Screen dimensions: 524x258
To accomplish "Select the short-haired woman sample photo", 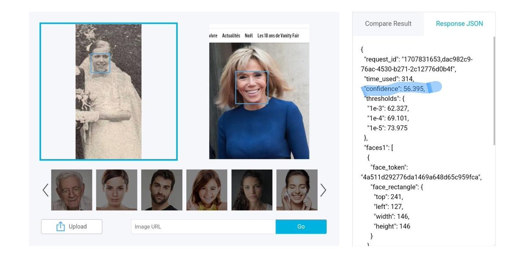I will click(x=117, y=190).
